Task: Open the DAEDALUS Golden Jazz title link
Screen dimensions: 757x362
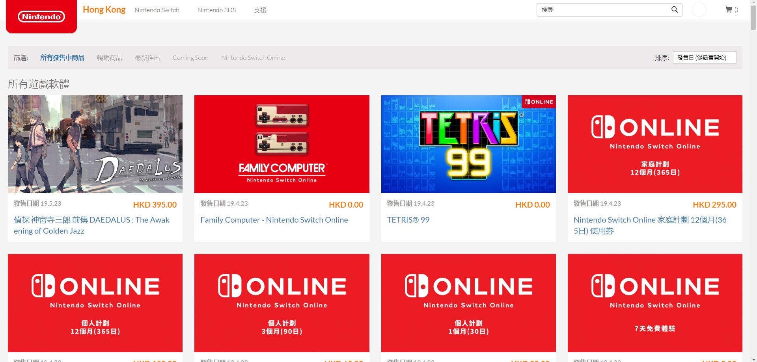Action: pyautogui.click(x=91, y=225)
